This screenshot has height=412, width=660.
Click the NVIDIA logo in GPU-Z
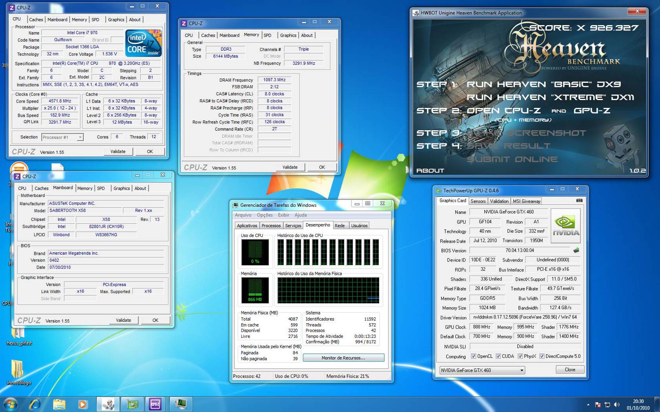pos(566,225)
